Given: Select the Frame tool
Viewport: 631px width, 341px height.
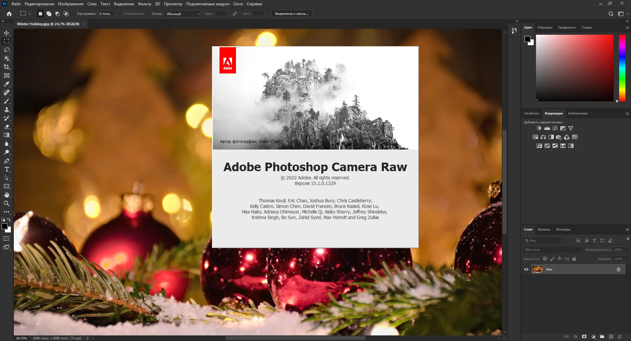Looking at the screenshot, I should (7, 75).
